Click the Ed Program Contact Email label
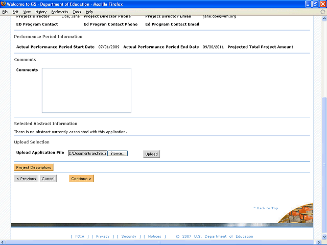Screen dimensions: 327x245 172,24
